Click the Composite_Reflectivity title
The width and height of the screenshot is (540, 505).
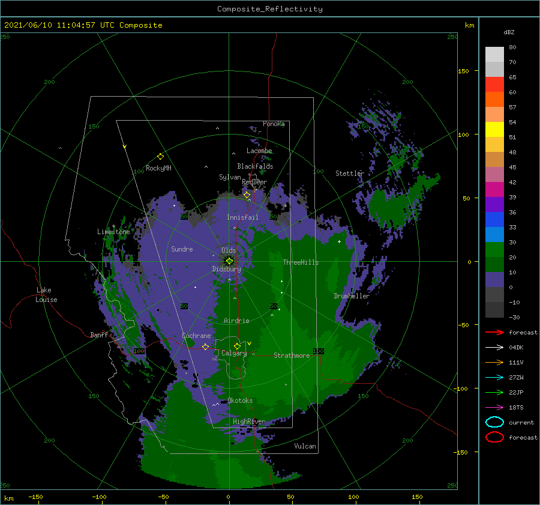point(270,9)
